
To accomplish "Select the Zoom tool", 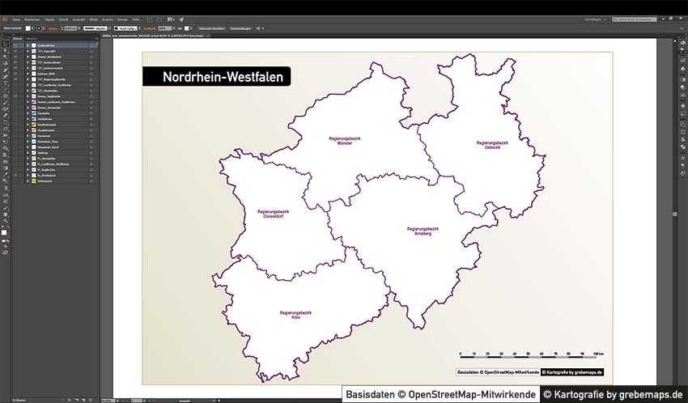I will (5, 219).
